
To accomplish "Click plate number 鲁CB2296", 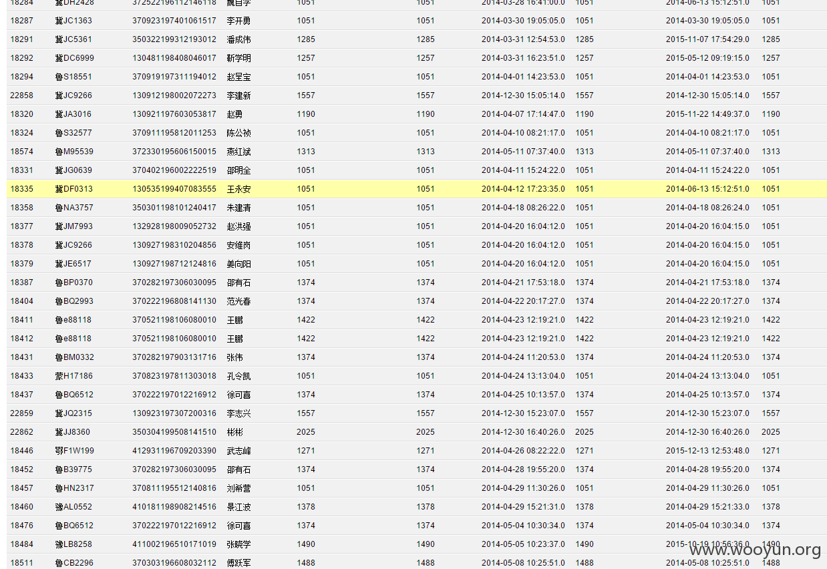I will point(74,563).
